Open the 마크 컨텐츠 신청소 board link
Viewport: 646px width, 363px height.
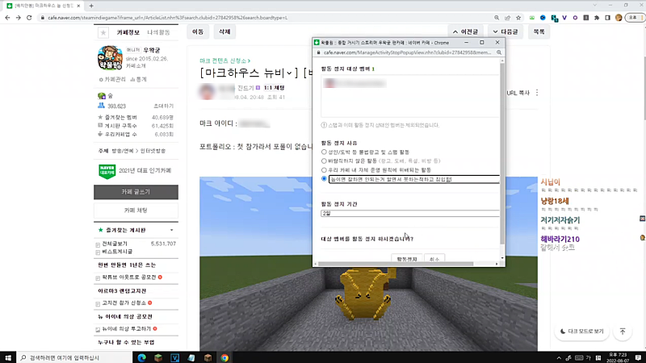tap(225, 61)
